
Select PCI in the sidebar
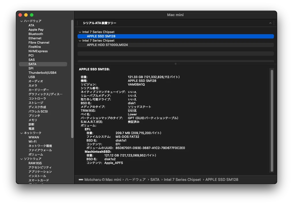pos(31,55)
